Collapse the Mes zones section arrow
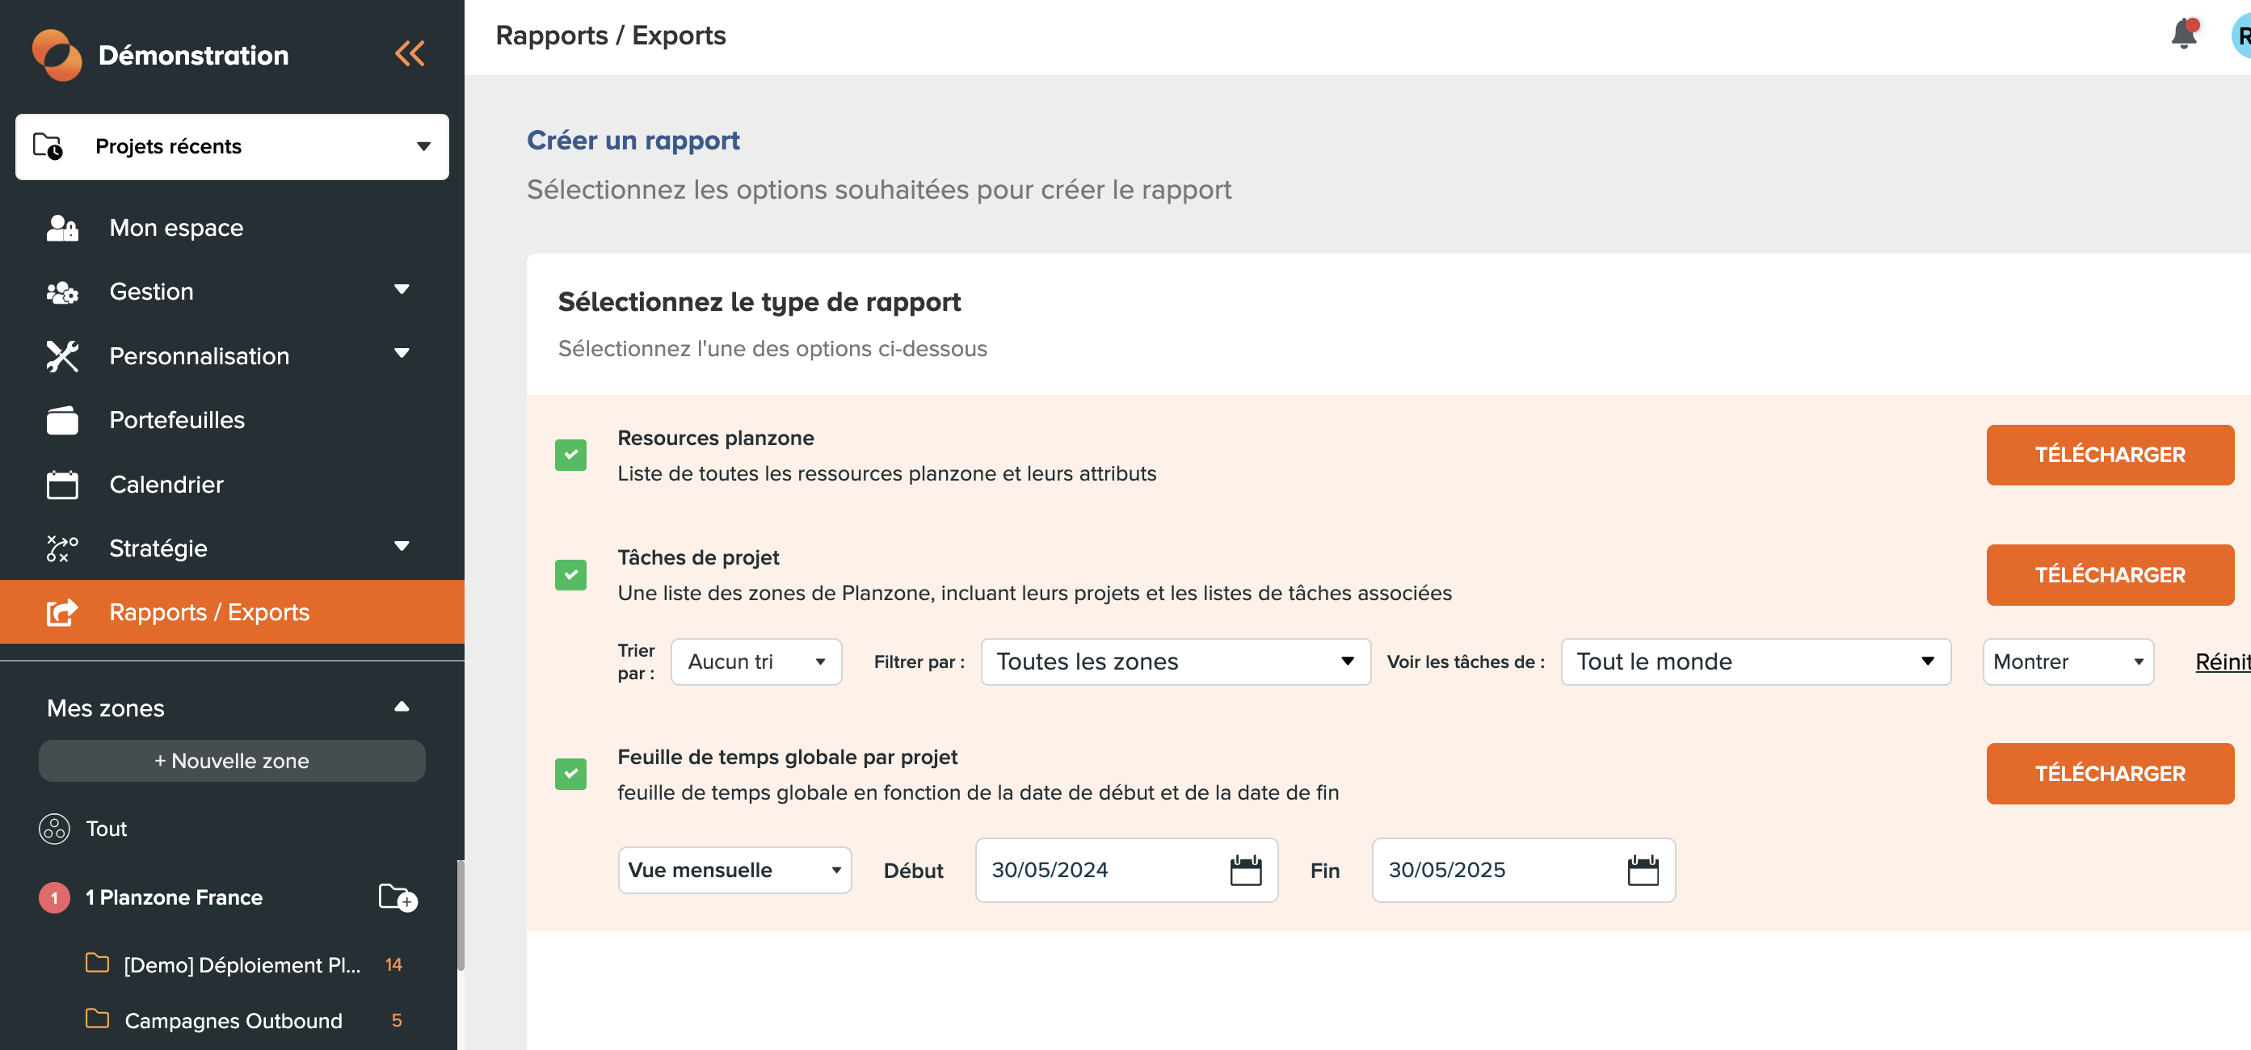The image size is (2251, 1050). point(402,707)
